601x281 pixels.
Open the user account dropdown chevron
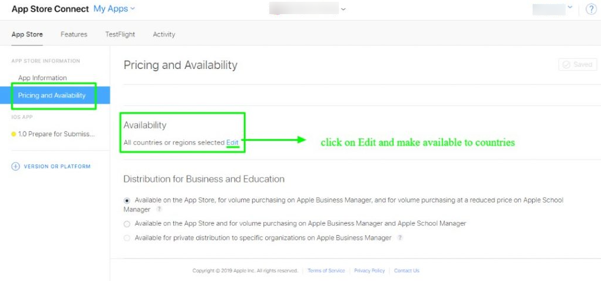(x=570, y=7)
